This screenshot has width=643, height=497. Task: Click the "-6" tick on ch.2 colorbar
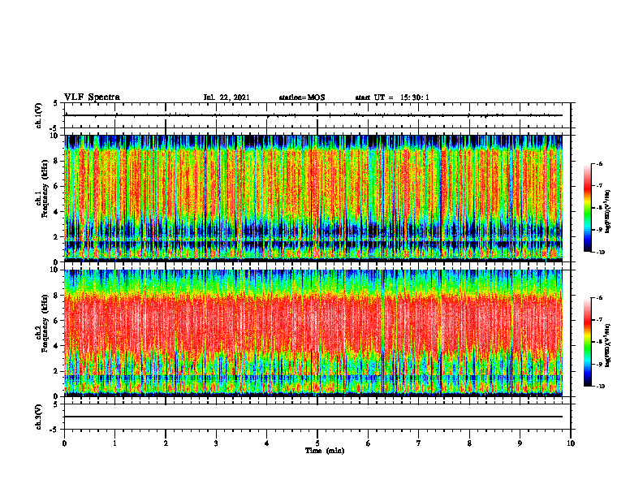pyautogui.click(x=599, y=298)
